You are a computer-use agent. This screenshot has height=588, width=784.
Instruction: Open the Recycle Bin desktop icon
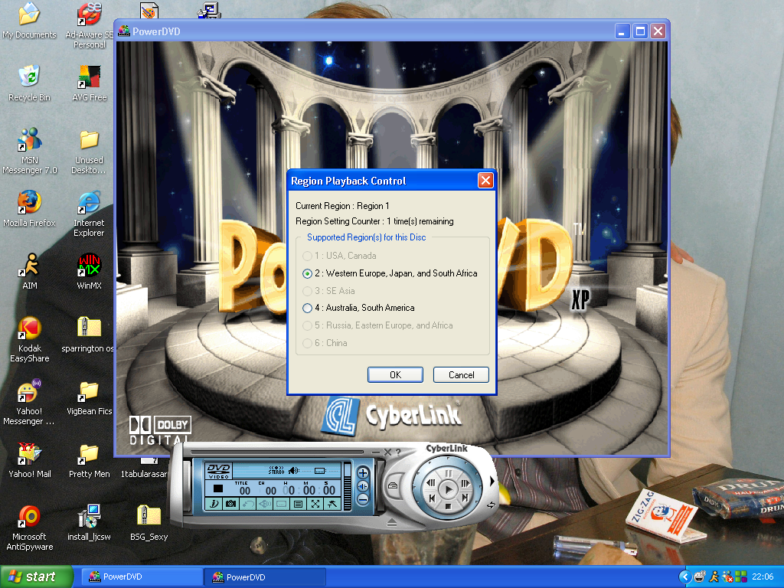(29, 83)
